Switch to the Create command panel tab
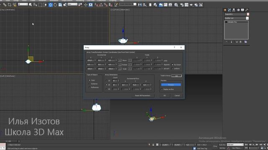268x150 pixels. click(x=225, y=10)
